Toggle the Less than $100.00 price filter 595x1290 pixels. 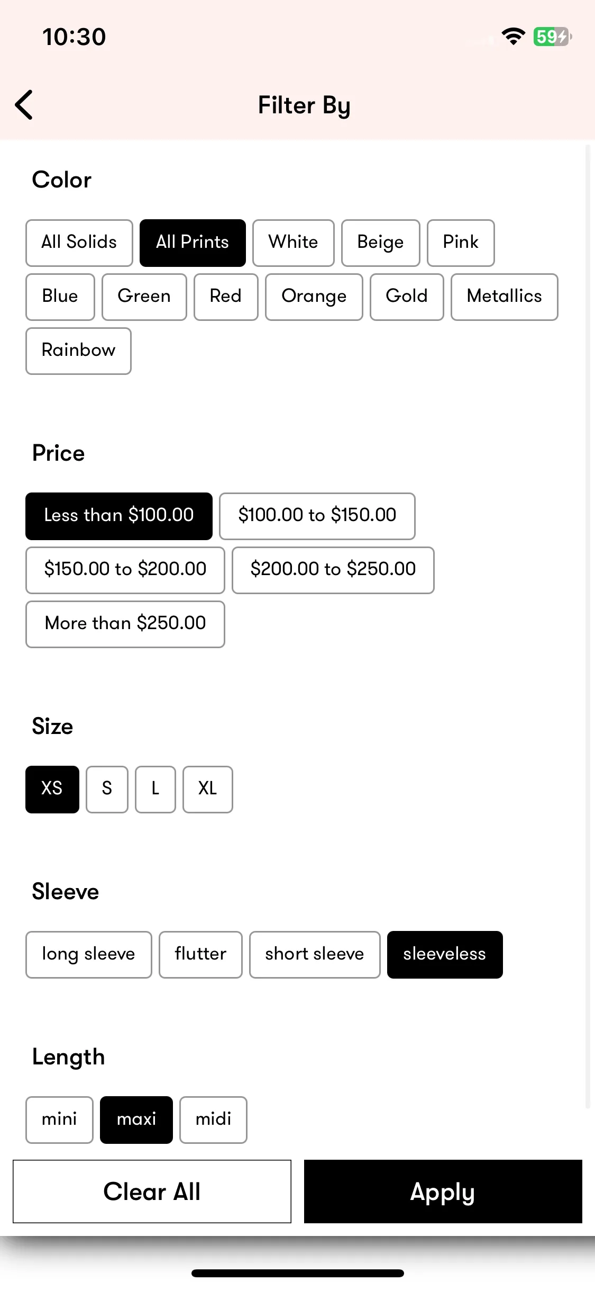pyautogui.click(x=119, y=516)
